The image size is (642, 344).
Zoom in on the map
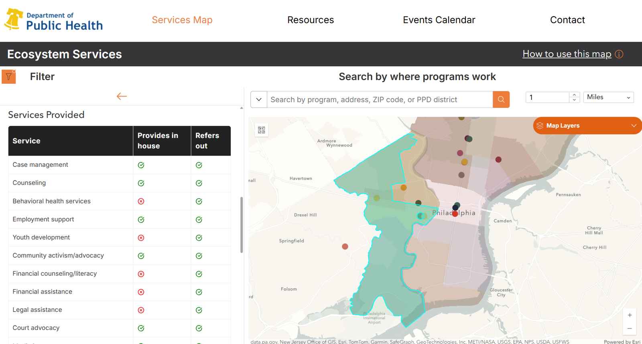[630, 315]
